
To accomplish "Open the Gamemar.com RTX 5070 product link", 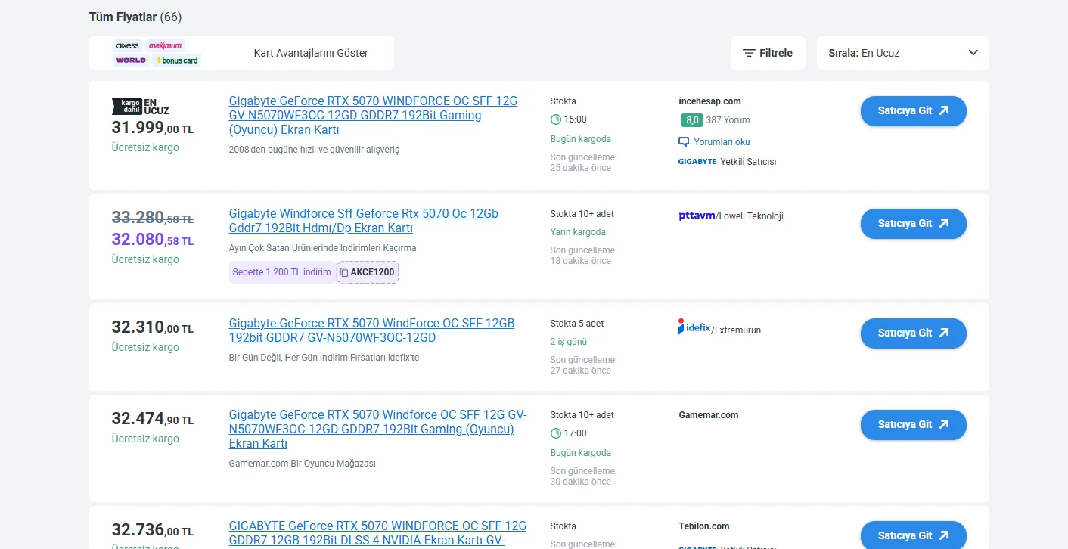I will click(x=377, y=429).
